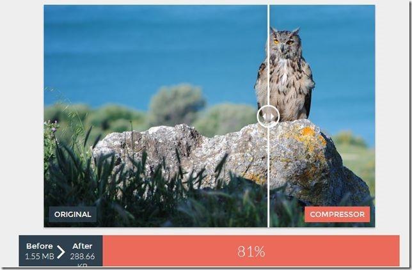
Task: Click the red compression savings bar
Action: [251, 251]
